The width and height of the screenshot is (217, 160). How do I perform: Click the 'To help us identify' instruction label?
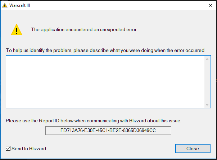[x=105, y=51]
